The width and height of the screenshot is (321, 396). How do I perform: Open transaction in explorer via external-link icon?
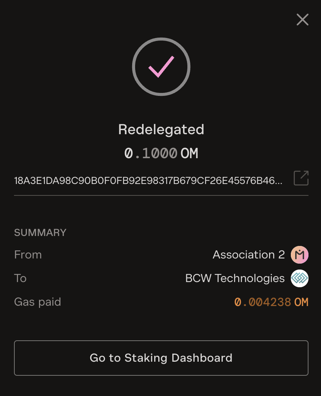click(301, 178)
